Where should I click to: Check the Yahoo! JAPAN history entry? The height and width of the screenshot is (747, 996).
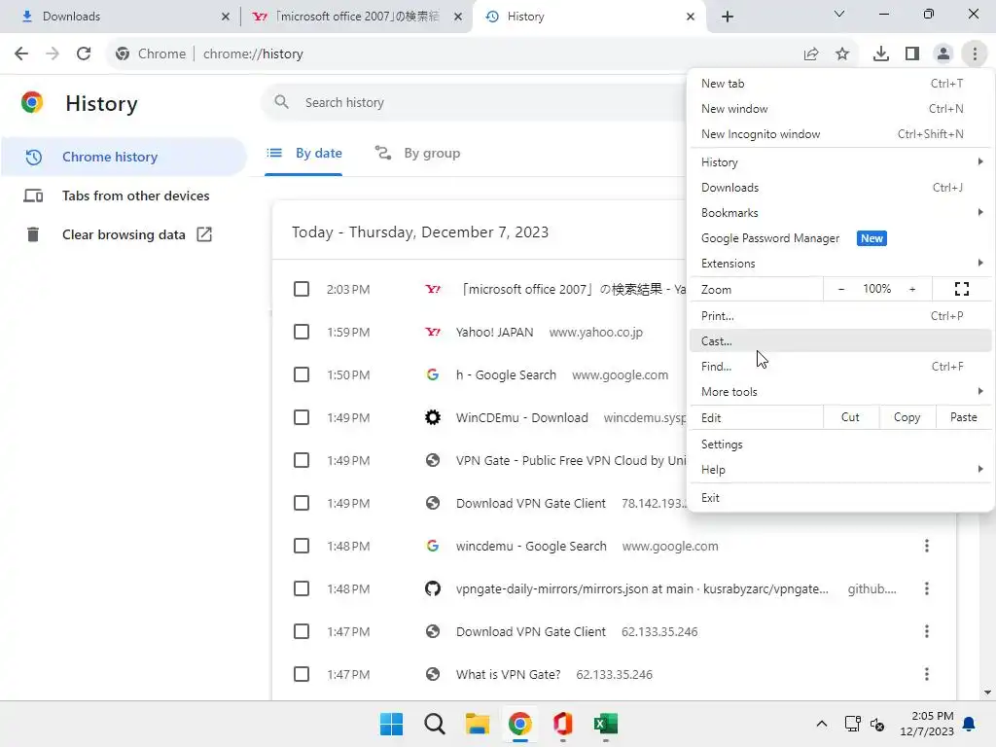302,332
